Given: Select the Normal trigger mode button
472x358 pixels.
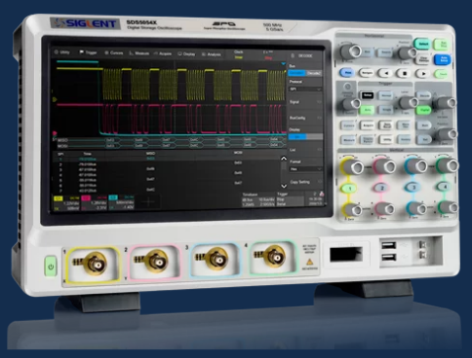Looking at the screenshot, I should coord(386,95).
